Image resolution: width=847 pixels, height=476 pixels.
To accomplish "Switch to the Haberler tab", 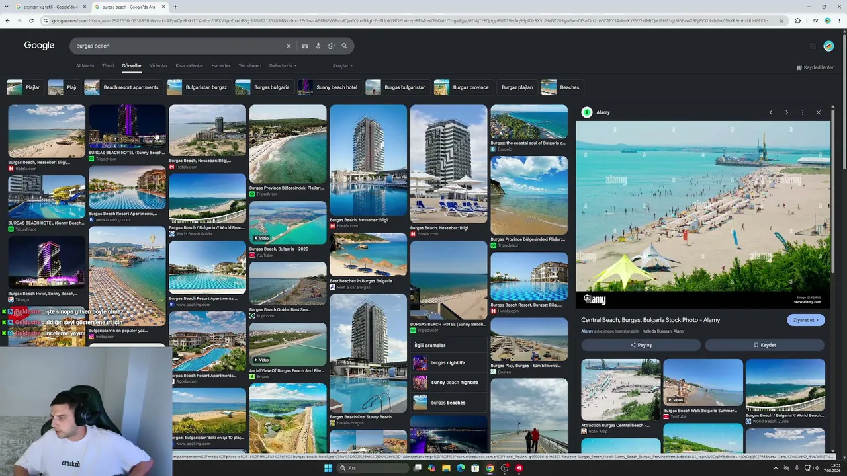I will pos(221,66).
